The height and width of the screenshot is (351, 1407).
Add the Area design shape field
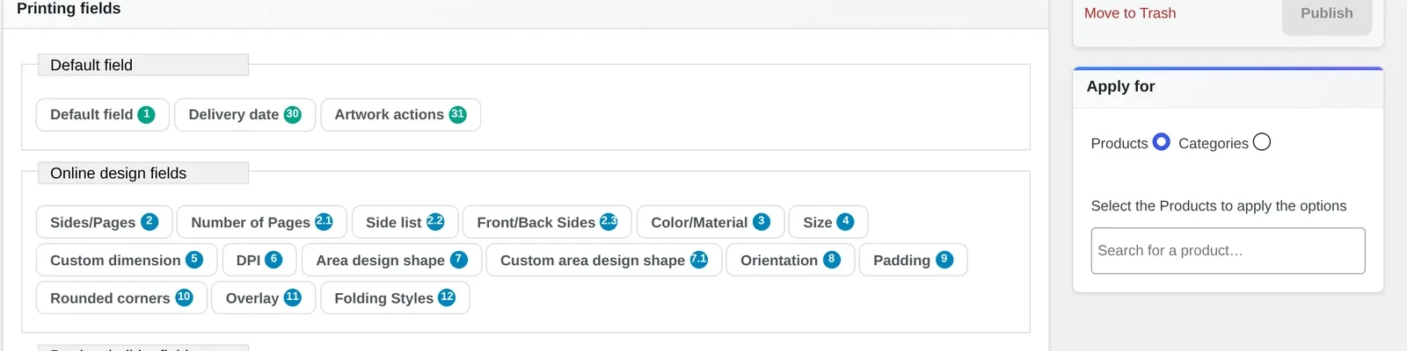pyautogui.click(x=391, y=260)
